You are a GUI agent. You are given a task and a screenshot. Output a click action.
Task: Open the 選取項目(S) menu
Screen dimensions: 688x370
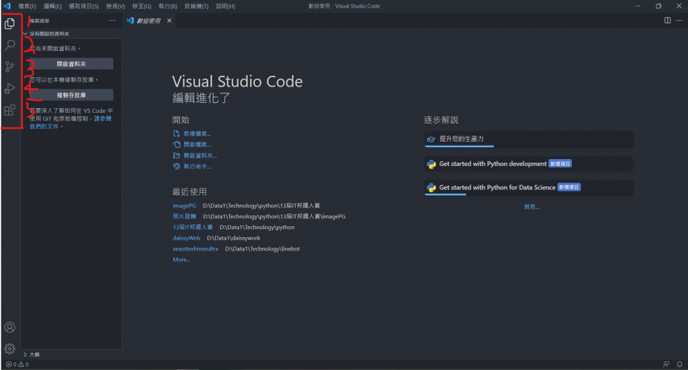[84, 6]
